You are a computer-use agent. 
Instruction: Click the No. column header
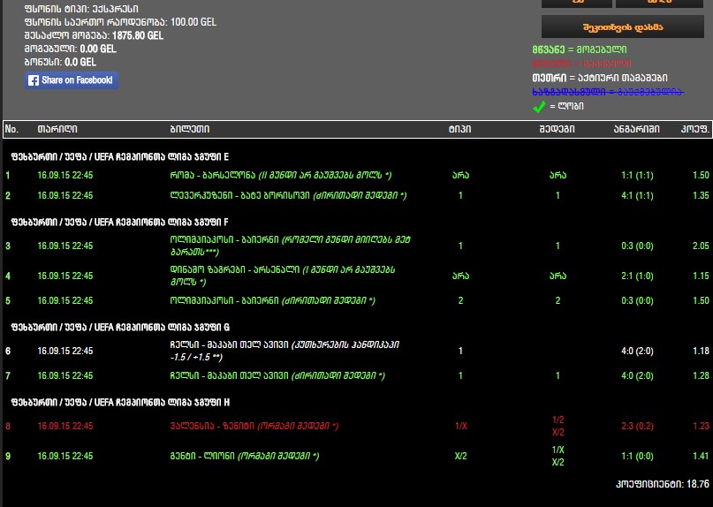tap(11, 129)
